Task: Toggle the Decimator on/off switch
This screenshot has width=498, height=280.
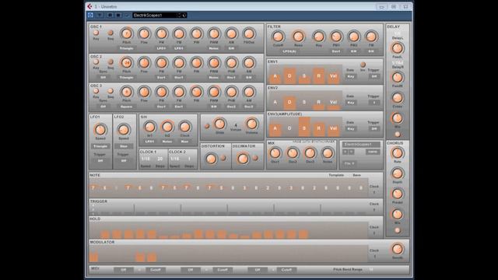Action: (x=255, y=158)
